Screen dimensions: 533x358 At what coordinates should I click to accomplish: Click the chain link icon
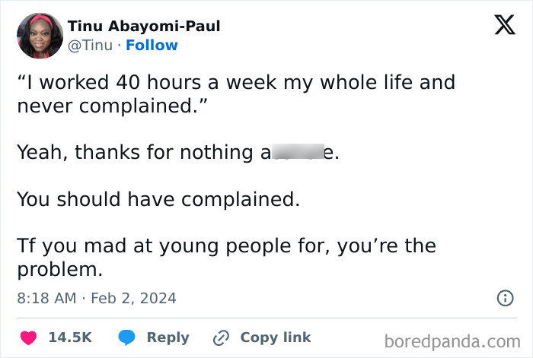(222, 337)
